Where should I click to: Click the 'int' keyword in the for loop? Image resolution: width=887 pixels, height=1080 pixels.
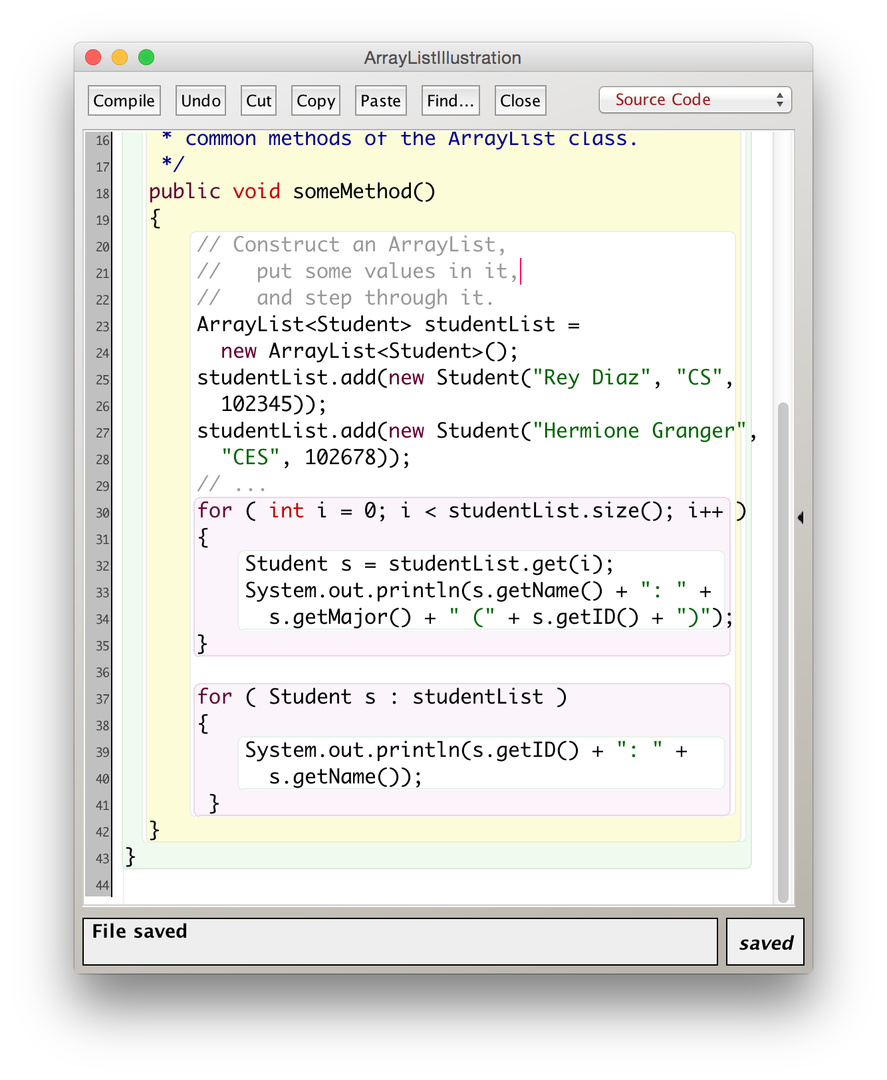287,511
